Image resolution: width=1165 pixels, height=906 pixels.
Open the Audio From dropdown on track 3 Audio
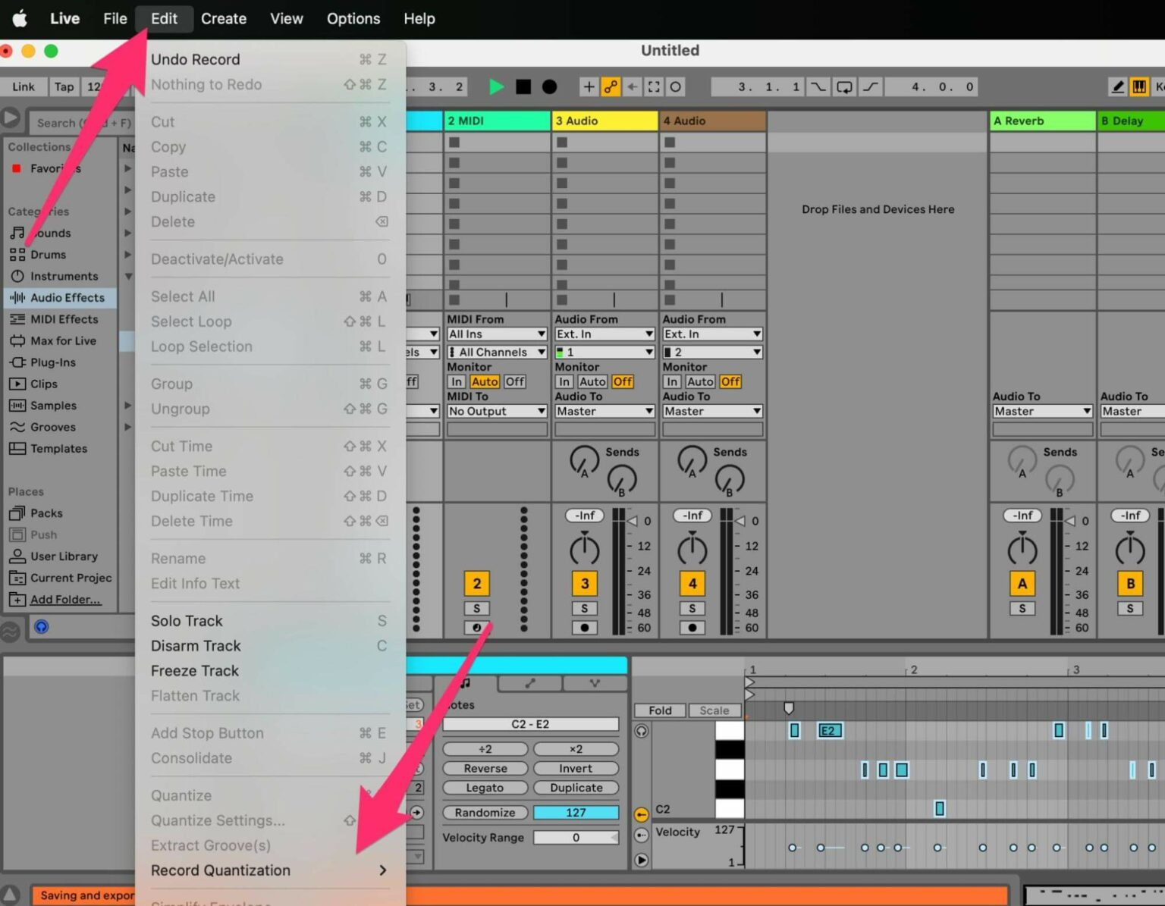click(604, 334)
